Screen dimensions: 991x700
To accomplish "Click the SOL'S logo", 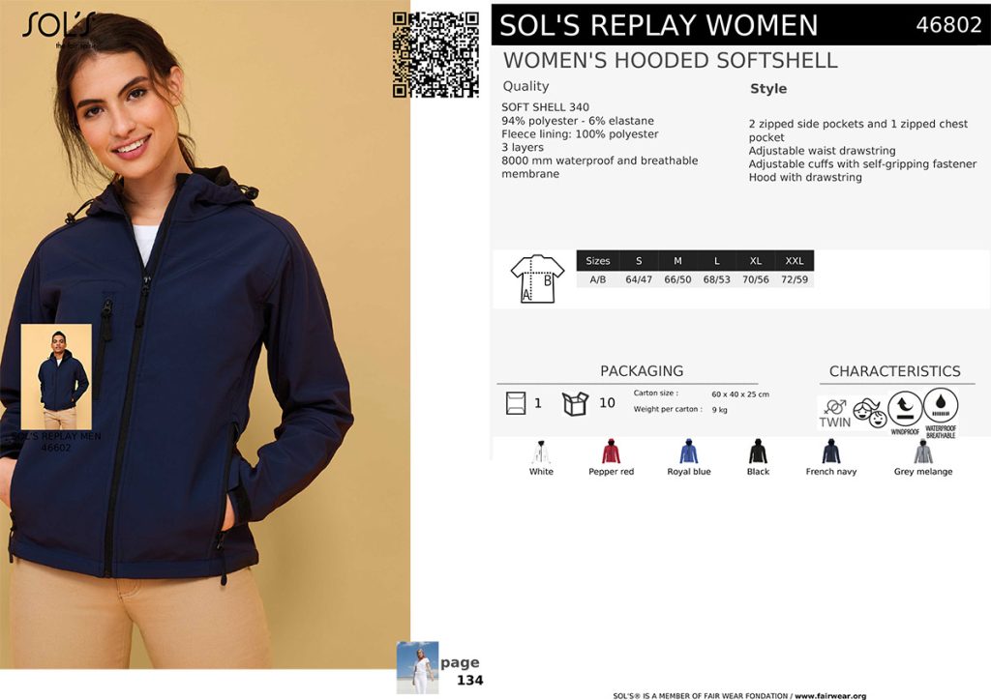I will point(59,28).
